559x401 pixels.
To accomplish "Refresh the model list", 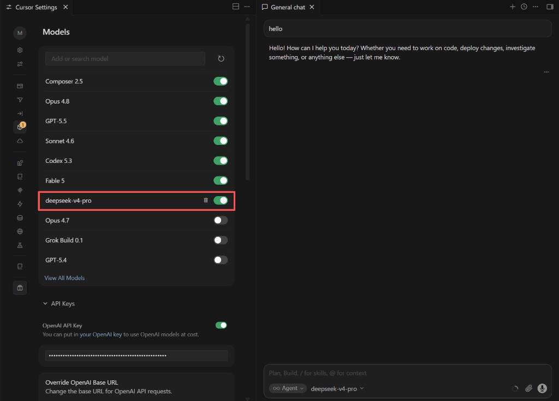I will (x=221, y=59).
